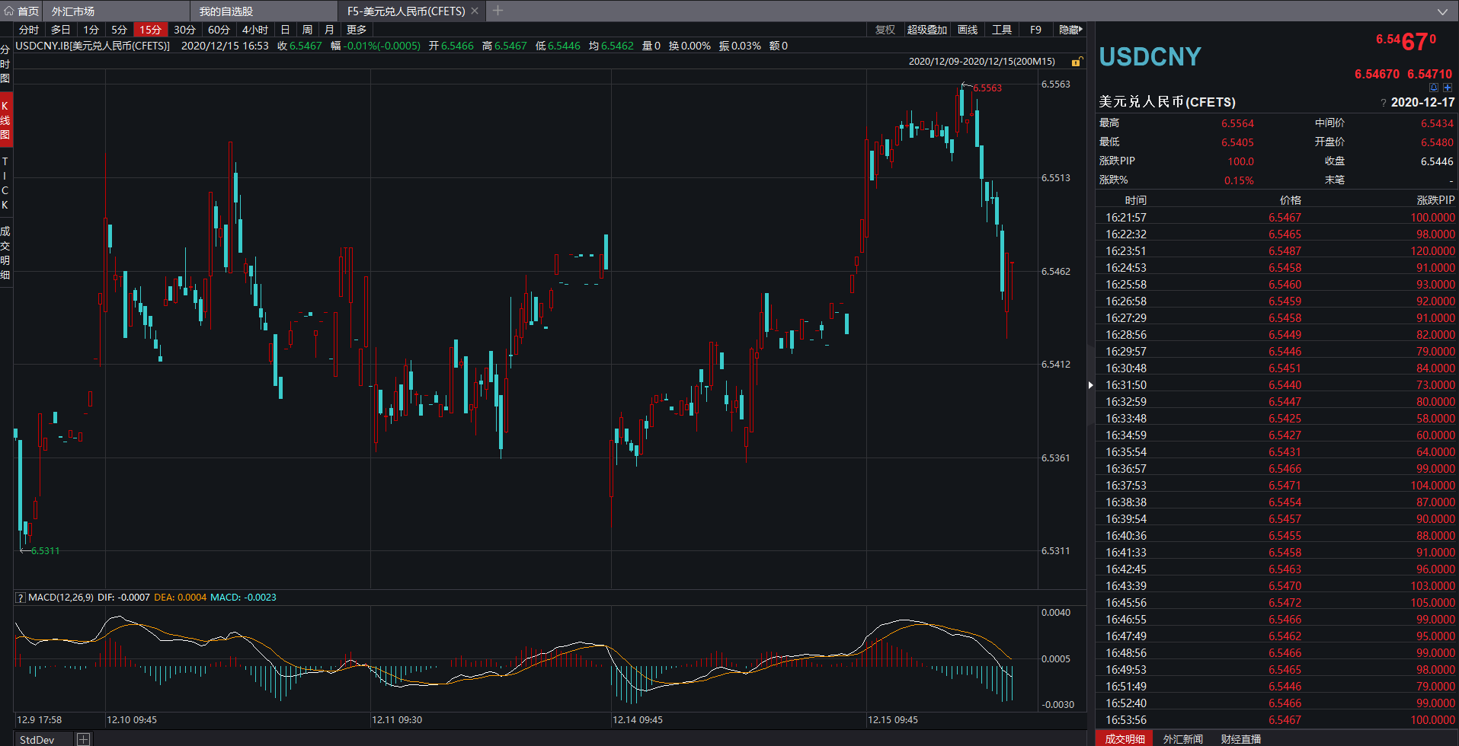The height and width of the screenshot is (746, 1459).
Task: Set a price alert with the bell icon
Action: pos(1433,88)
